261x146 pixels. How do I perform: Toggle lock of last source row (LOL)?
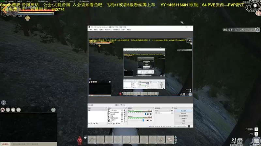click(x=124, y=122)
